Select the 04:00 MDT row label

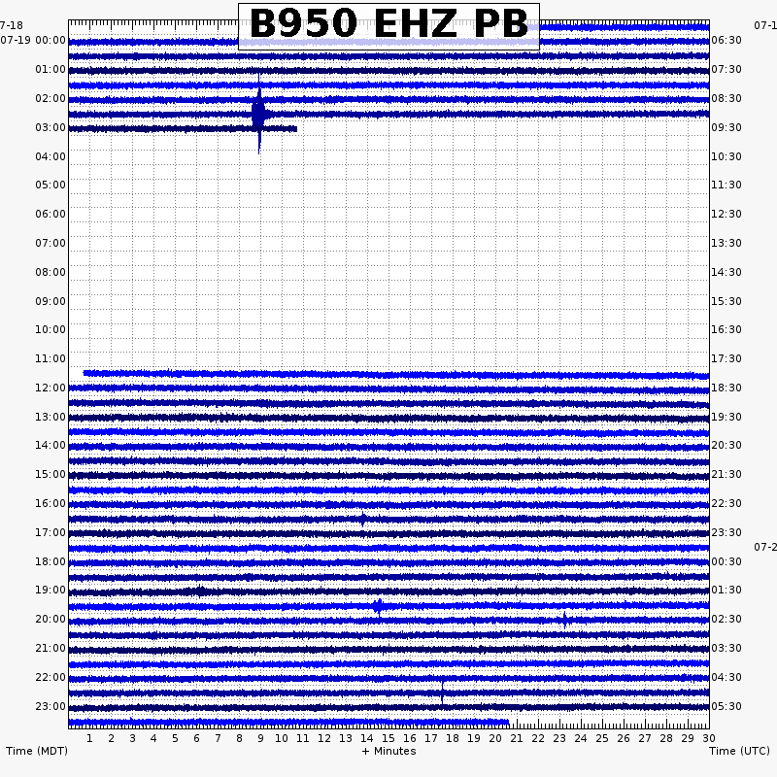click(x=51, y=156)
